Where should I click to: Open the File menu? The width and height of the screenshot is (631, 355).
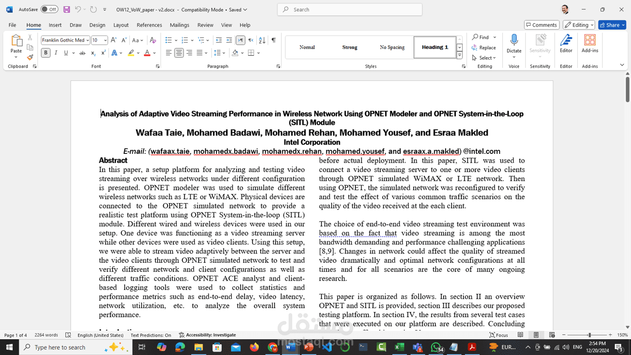coord(12,25)
